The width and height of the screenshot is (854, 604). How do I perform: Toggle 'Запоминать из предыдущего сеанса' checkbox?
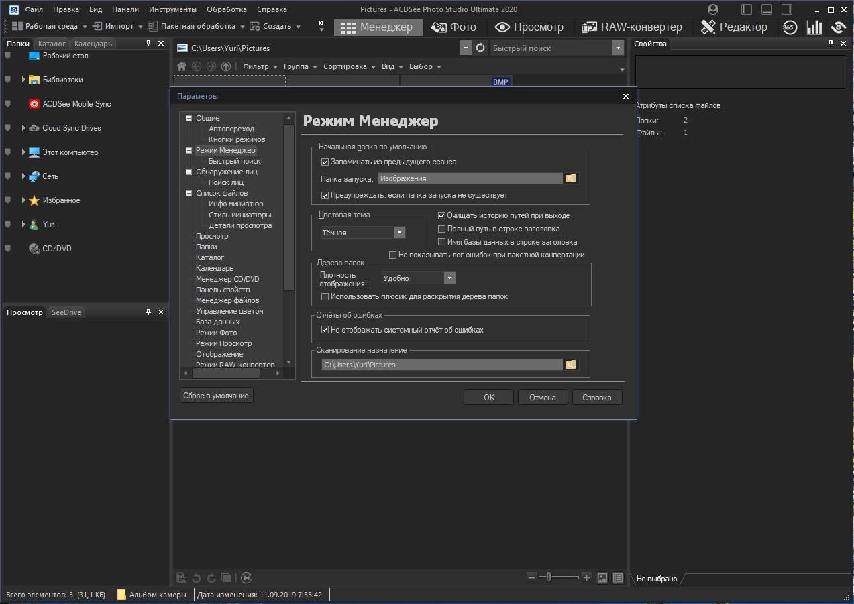[325, 162]
